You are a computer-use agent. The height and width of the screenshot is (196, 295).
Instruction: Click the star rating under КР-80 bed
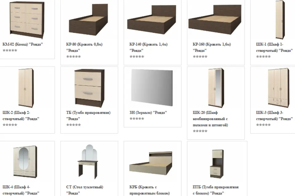tap(73, 56)
